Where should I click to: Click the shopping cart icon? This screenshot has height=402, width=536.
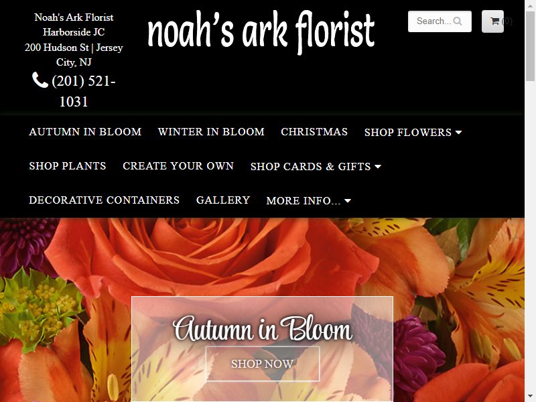(494, 21)
